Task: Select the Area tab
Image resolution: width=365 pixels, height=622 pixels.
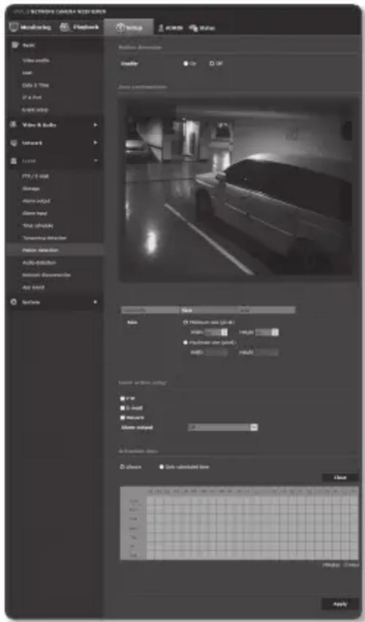Action: point(266,310)
